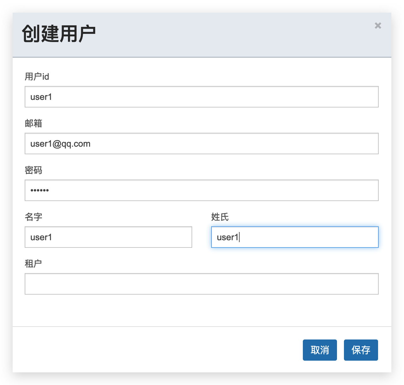The image size is (404, 385).
Task: Click the 用户id input field
Action: pyautogui.click(x=201, y=97)
